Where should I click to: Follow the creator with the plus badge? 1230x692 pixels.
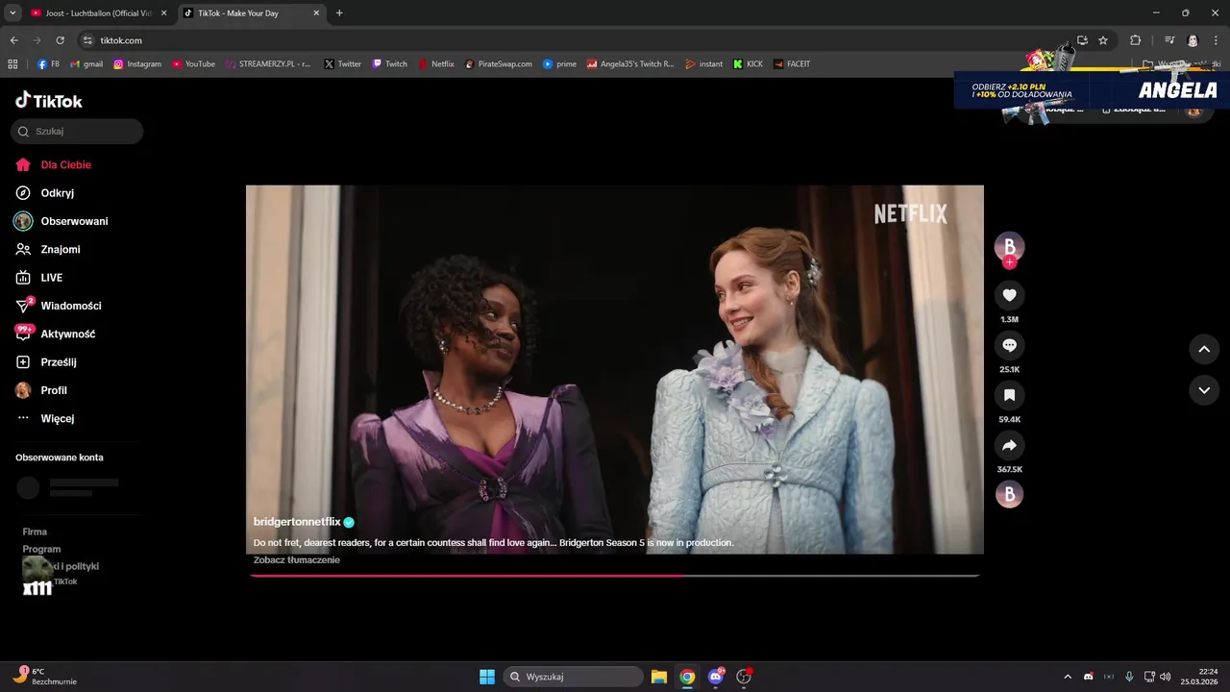click(x=1009, y=262)
